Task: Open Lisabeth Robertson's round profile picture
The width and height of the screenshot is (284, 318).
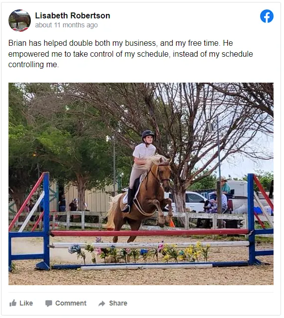Action: 19,20
